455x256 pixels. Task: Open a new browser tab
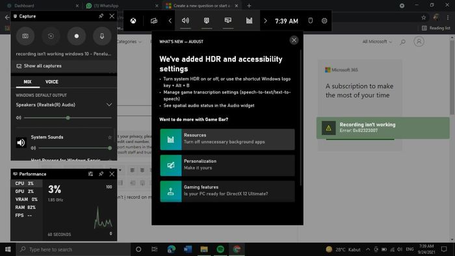[249, 5]
